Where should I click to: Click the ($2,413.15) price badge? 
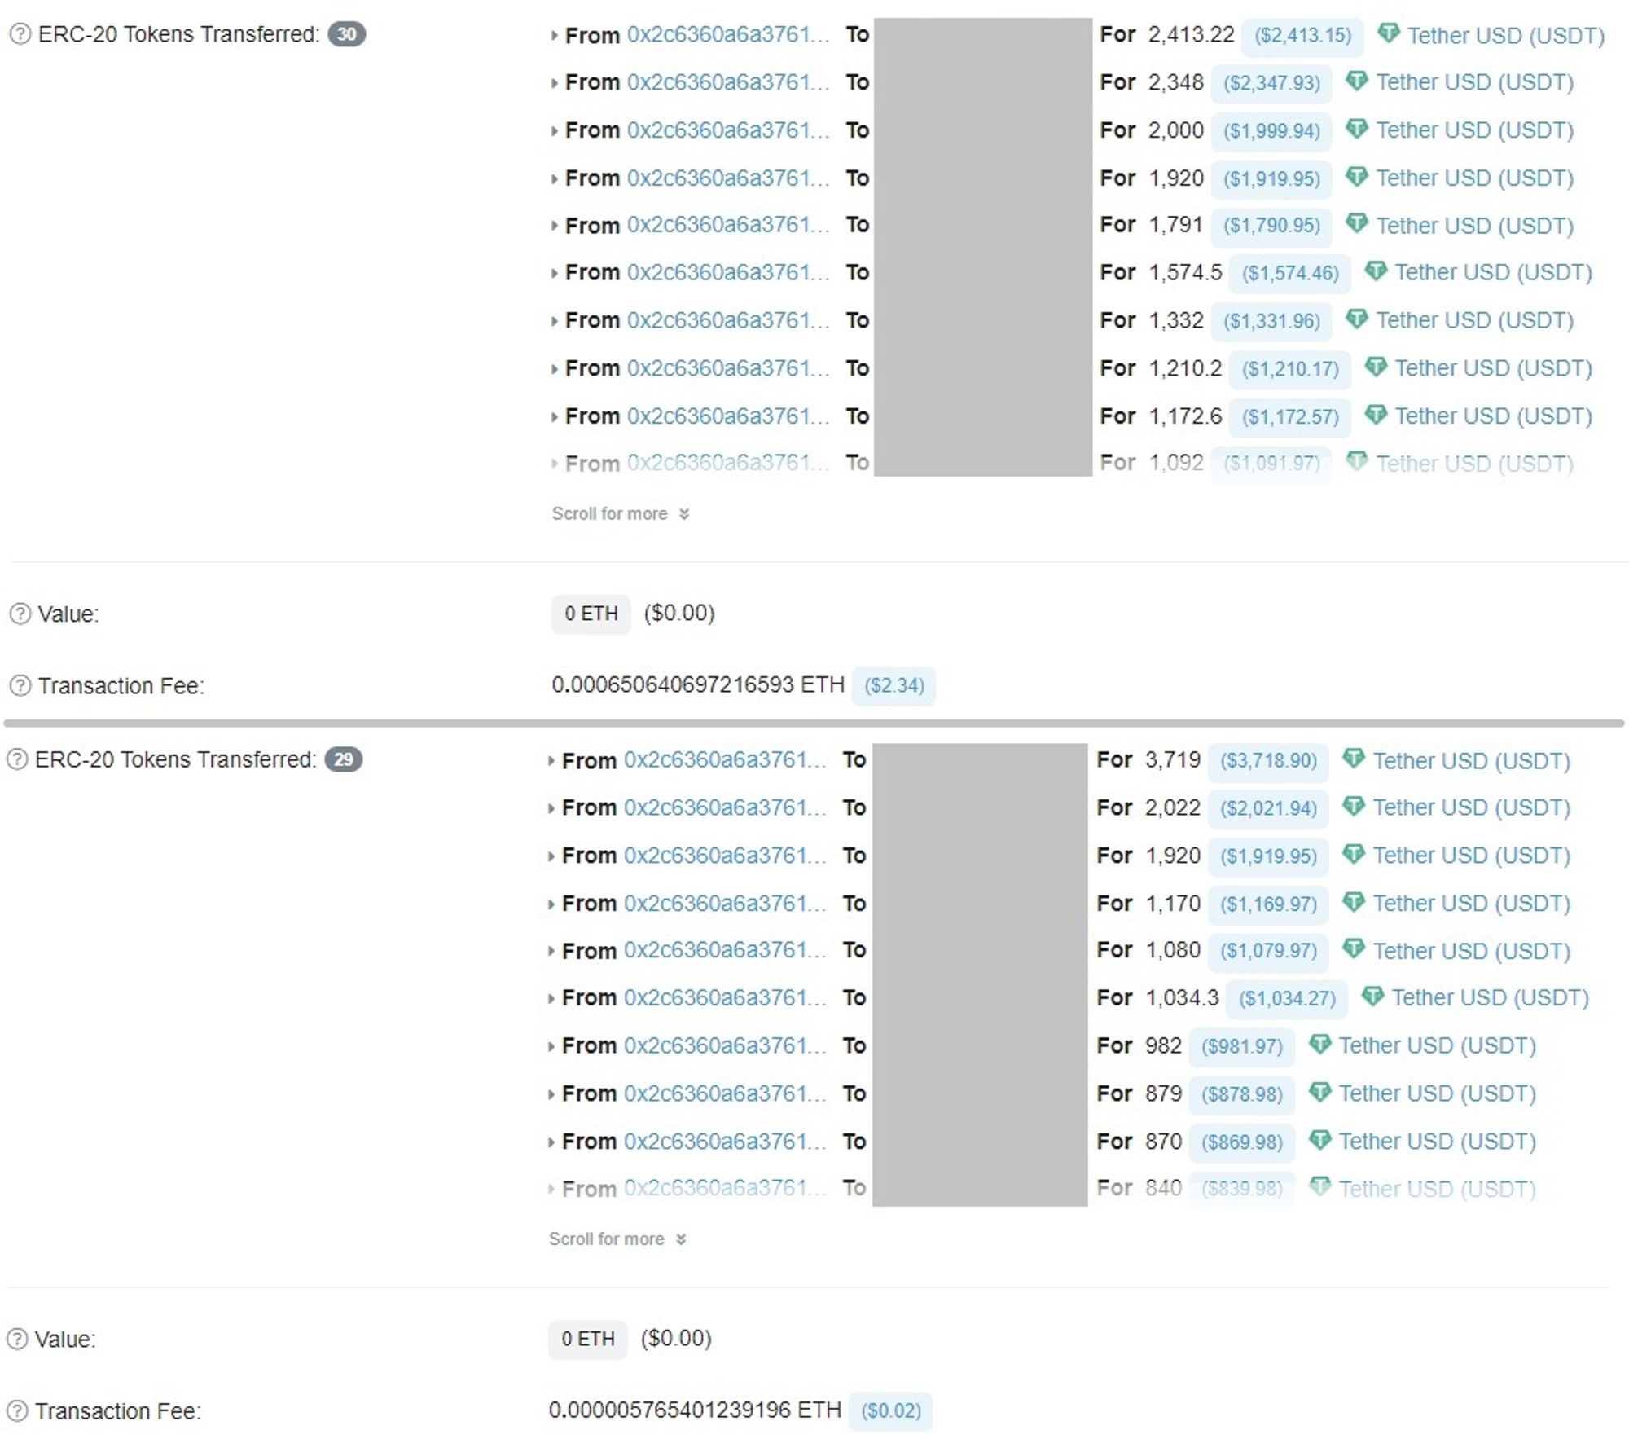pyautogui.click(x=1302, y=36)
